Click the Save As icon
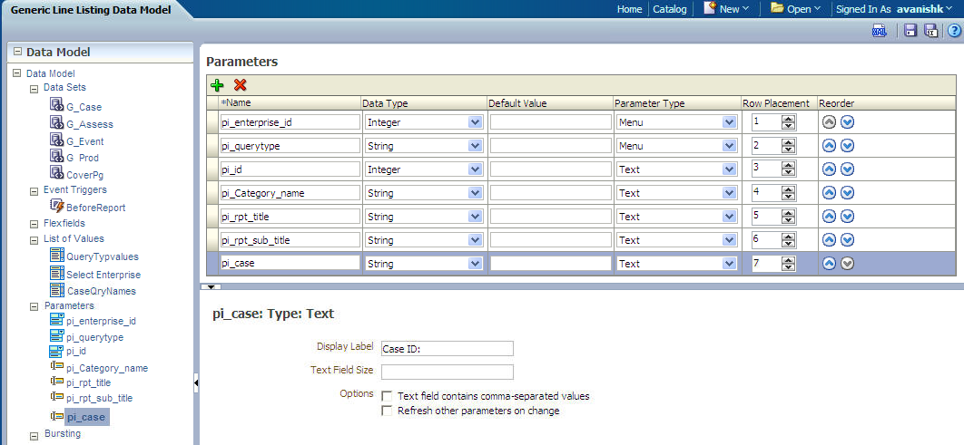Viewport: 964px width, 445px height. point(930,31)
